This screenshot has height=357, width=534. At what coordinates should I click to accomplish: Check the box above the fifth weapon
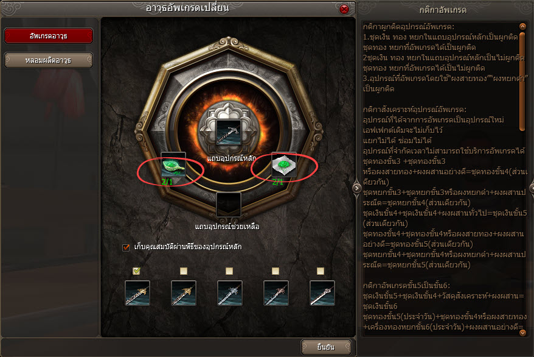point(320,271)
